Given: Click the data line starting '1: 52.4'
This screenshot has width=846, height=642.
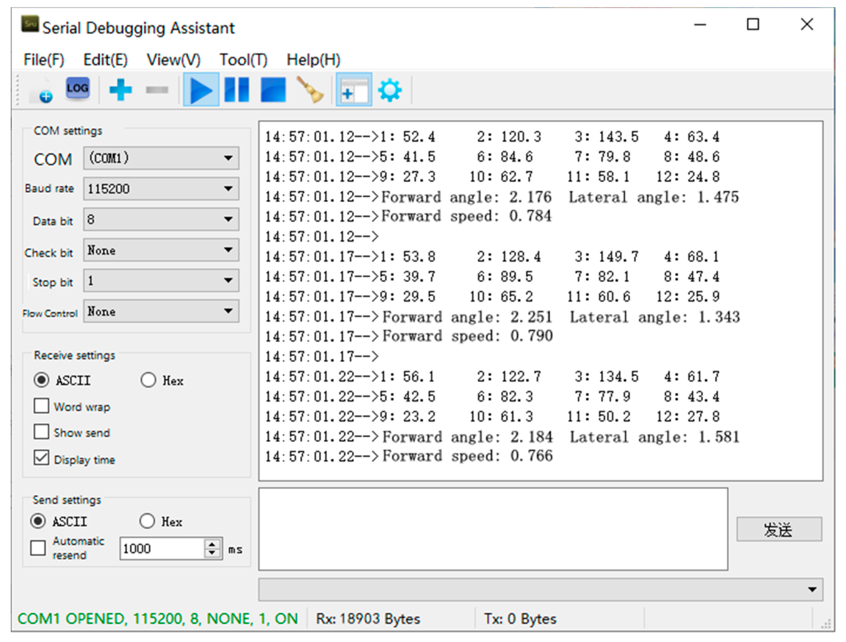Looking at the screenshot, I should click(x=492, y=137).
